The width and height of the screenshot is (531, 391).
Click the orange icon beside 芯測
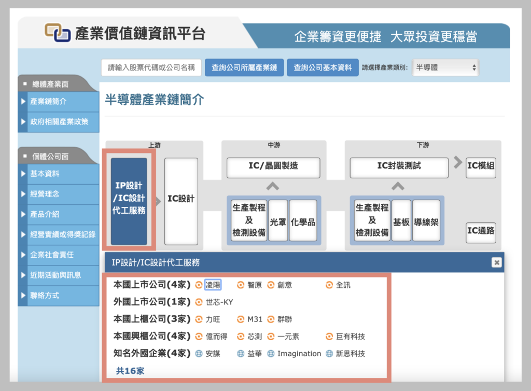pos(241,337)
